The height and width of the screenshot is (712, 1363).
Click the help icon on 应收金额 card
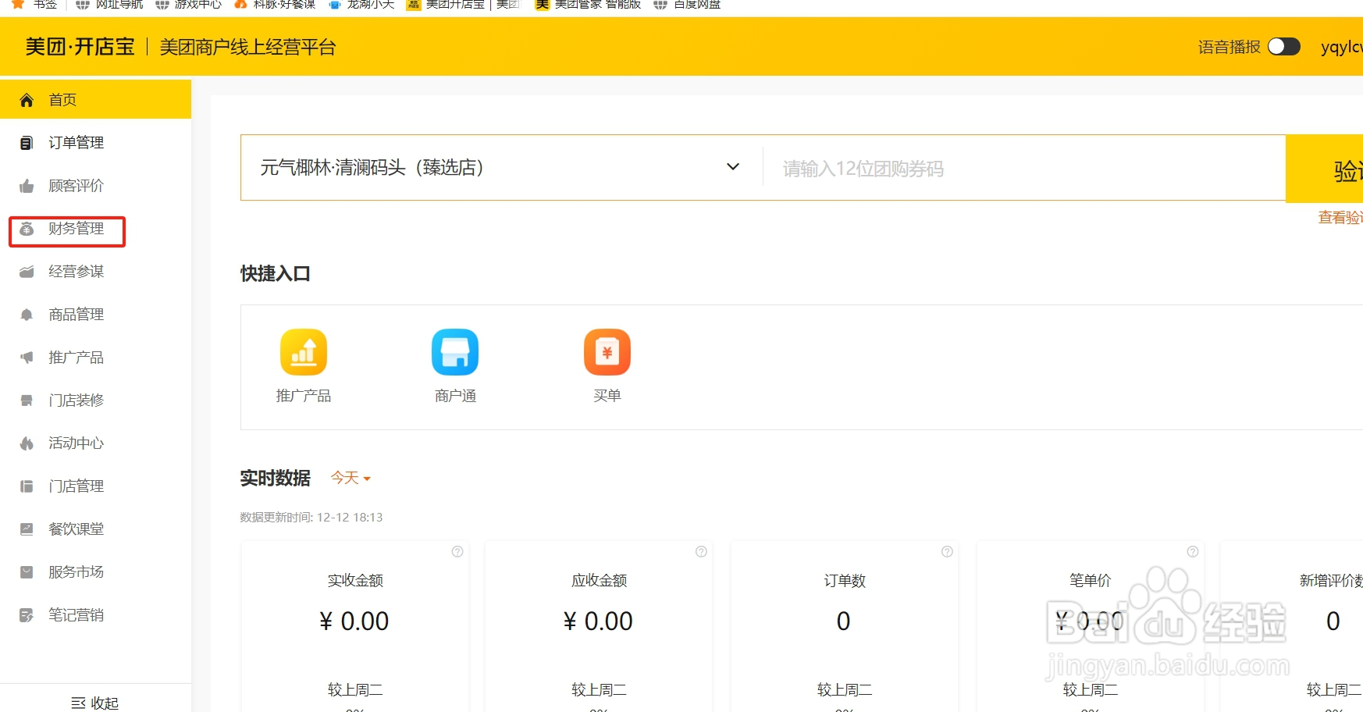(x=701, y=552)
